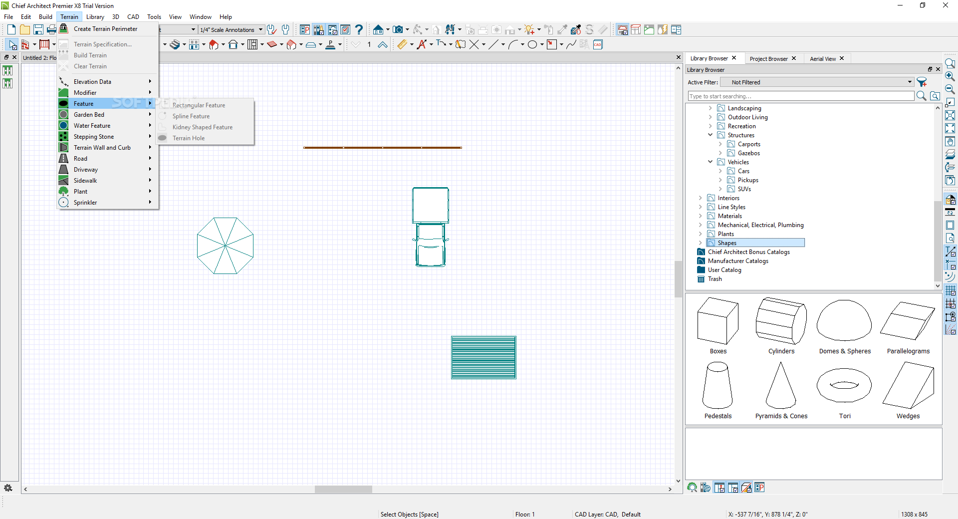Image resolution: width=958 pixels, height=519 pixels.
Task: Click the New Plan file icon
Action: [11, 30]
